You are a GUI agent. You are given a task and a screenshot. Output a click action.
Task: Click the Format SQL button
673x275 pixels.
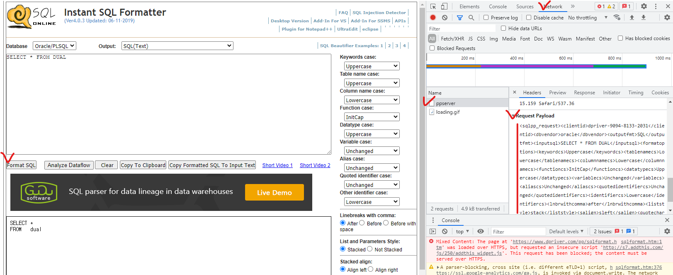22,165
